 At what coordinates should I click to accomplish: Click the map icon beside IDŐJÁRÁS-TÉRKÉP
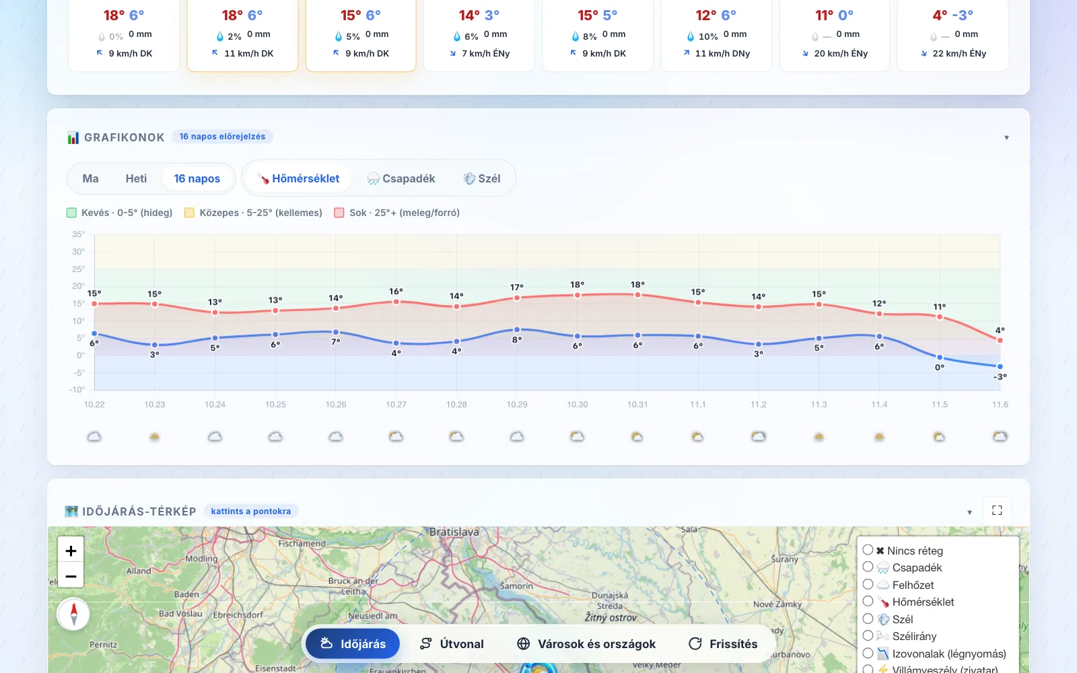(71, 511)
